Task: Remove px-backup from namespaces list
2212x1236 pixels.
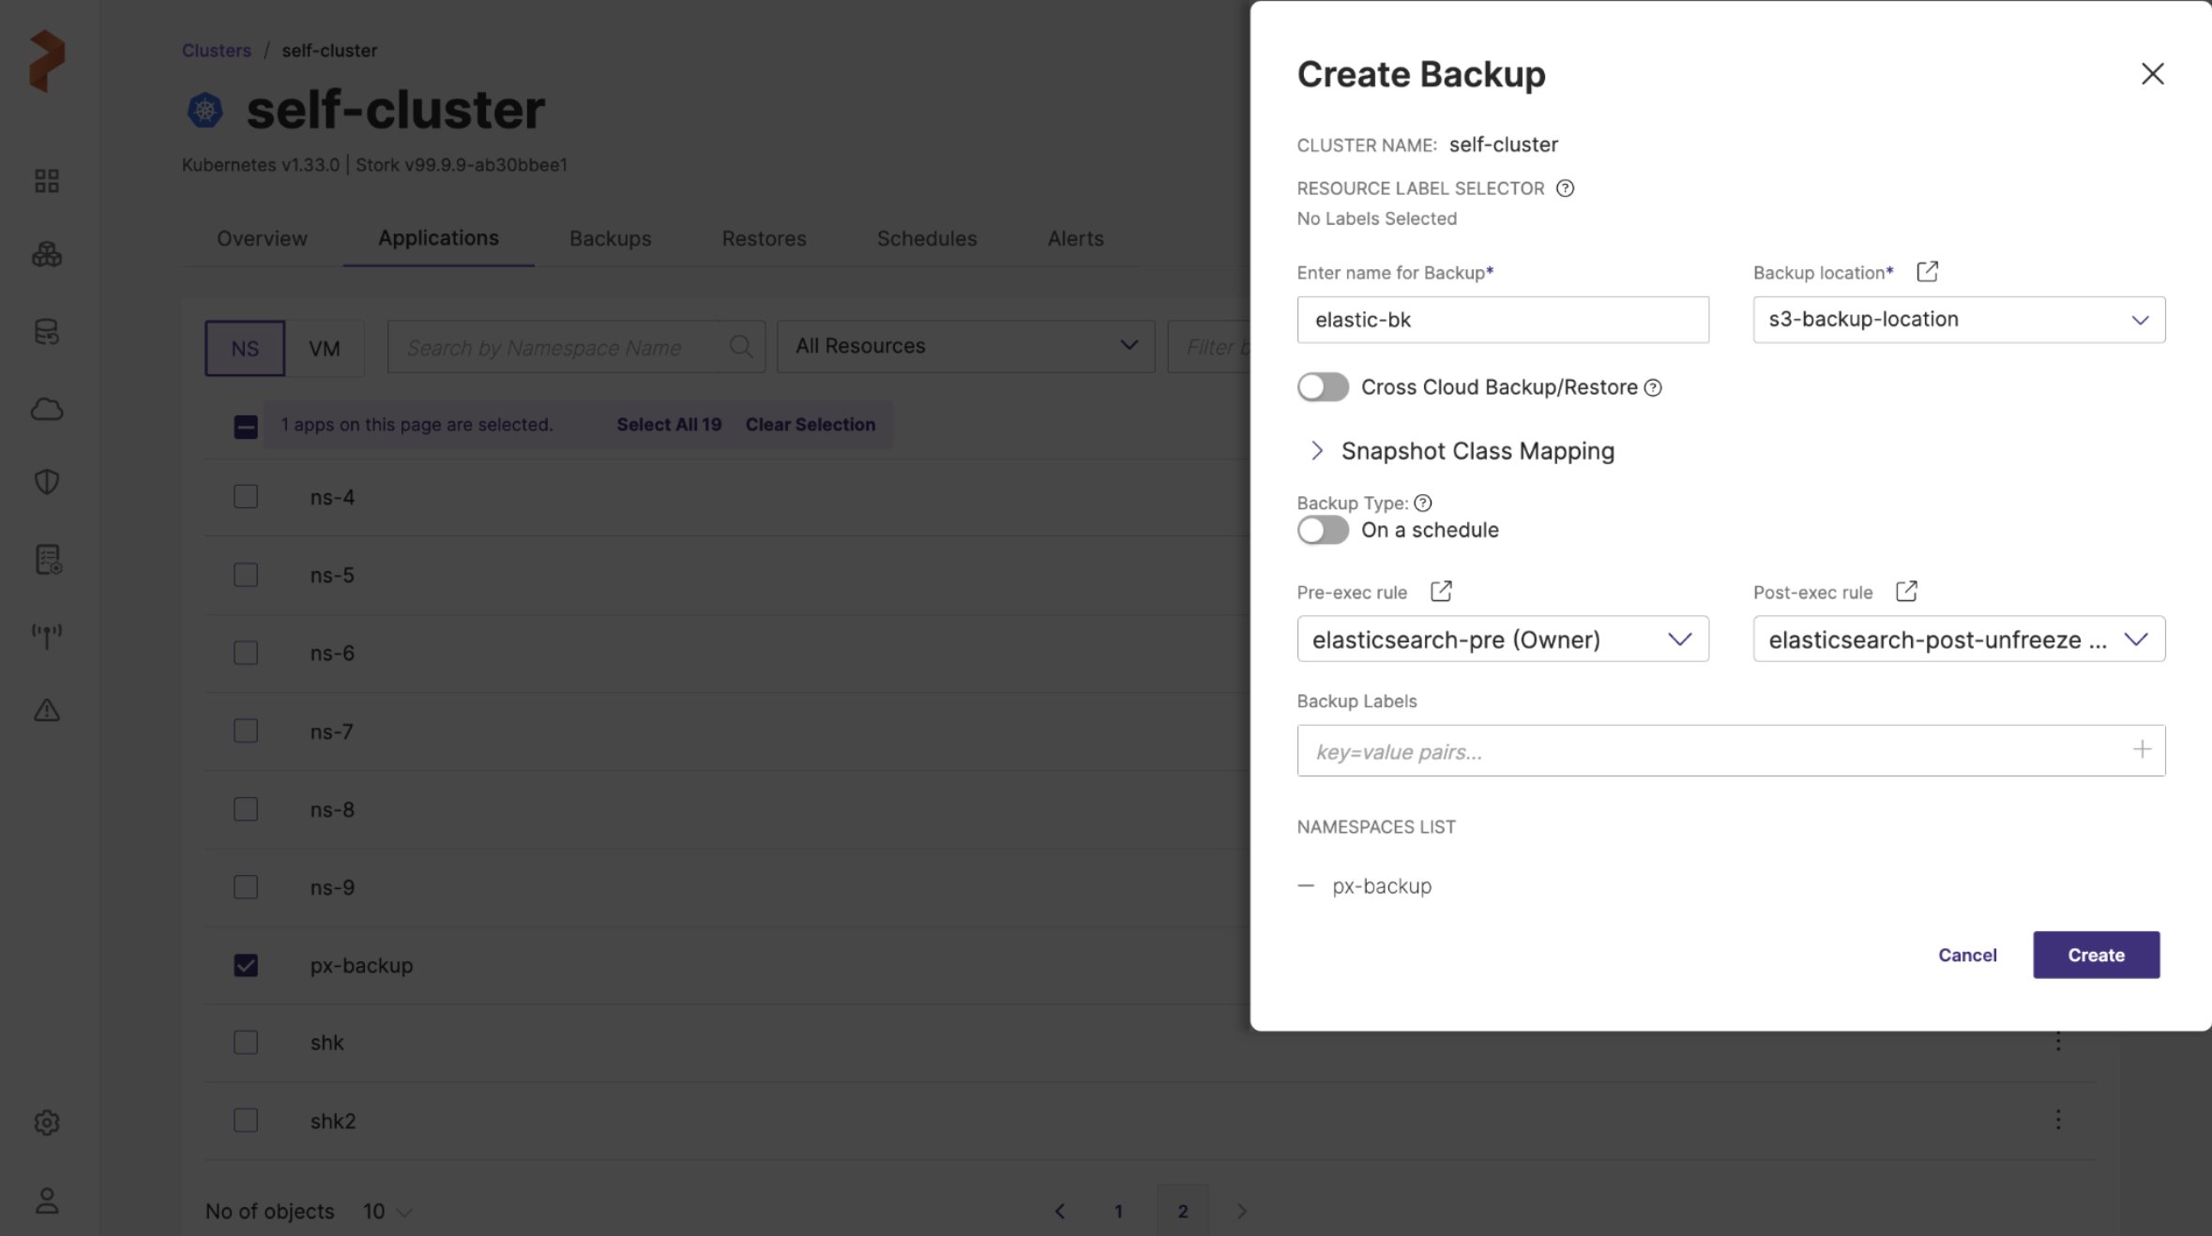Action: tap(1306, 886)
